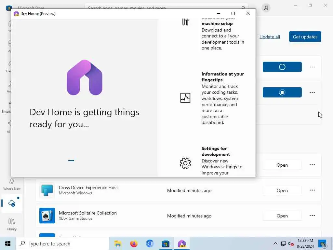Click 'Modified minutes ago' for Solitaire Collection
Image resolution: width=333 pixels, height=250 pixels.
189,216
